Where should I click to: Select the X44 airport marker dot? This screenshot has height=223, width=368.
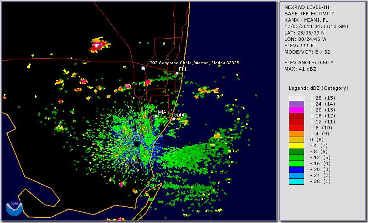174,119
